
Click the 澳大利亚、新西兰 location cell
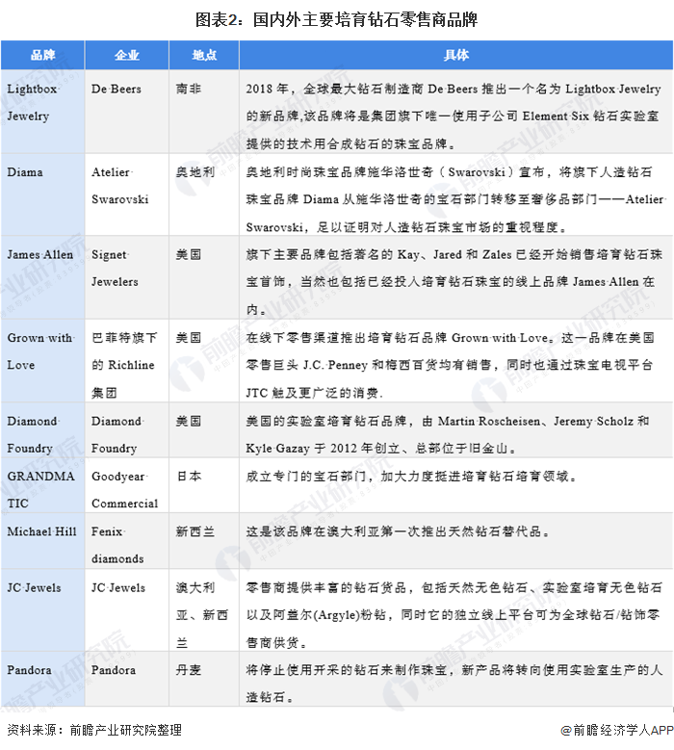tap(204, 609)
